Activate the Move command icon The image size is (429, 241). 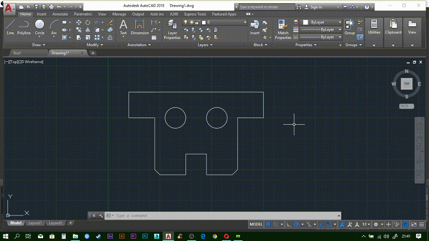pyautogui.click(x=79, y=23)
